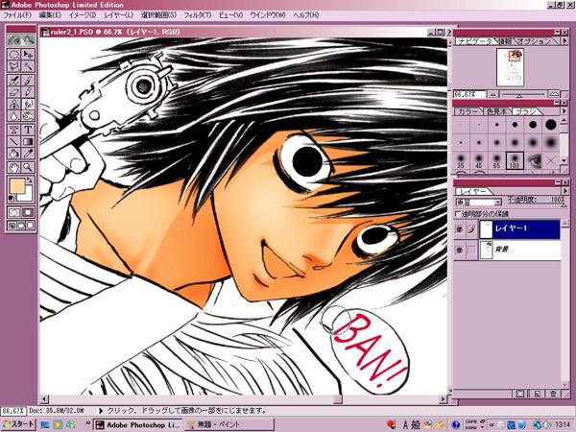
Task: Click the paintbrush box beside レイヤー1
Action: point(471,229)
